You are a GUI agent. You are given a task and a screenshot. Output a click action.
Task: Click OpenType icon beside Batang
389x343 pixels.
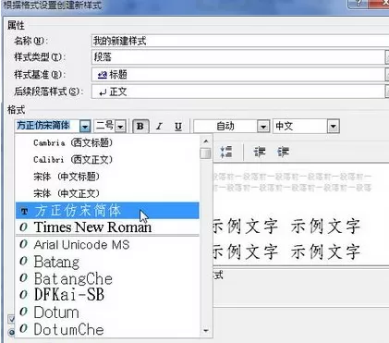point(24,262)
